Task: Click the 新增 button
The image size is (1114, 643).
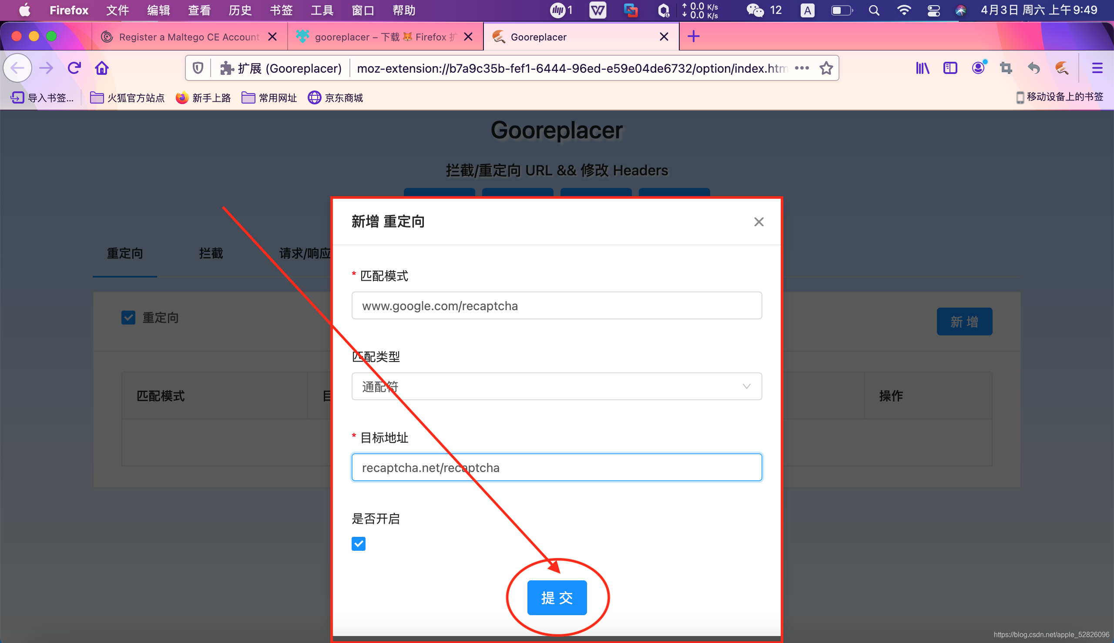Action: click(x=965, y=321)
